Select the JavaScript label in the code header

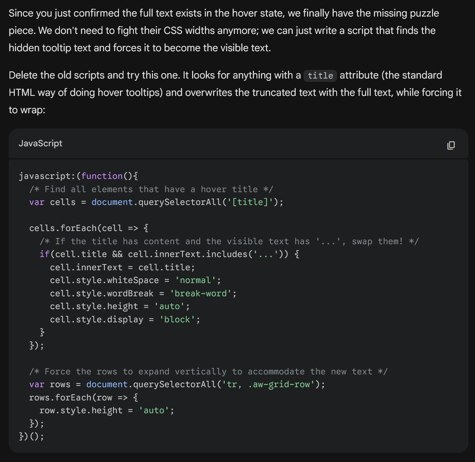(x=40, y=143)
